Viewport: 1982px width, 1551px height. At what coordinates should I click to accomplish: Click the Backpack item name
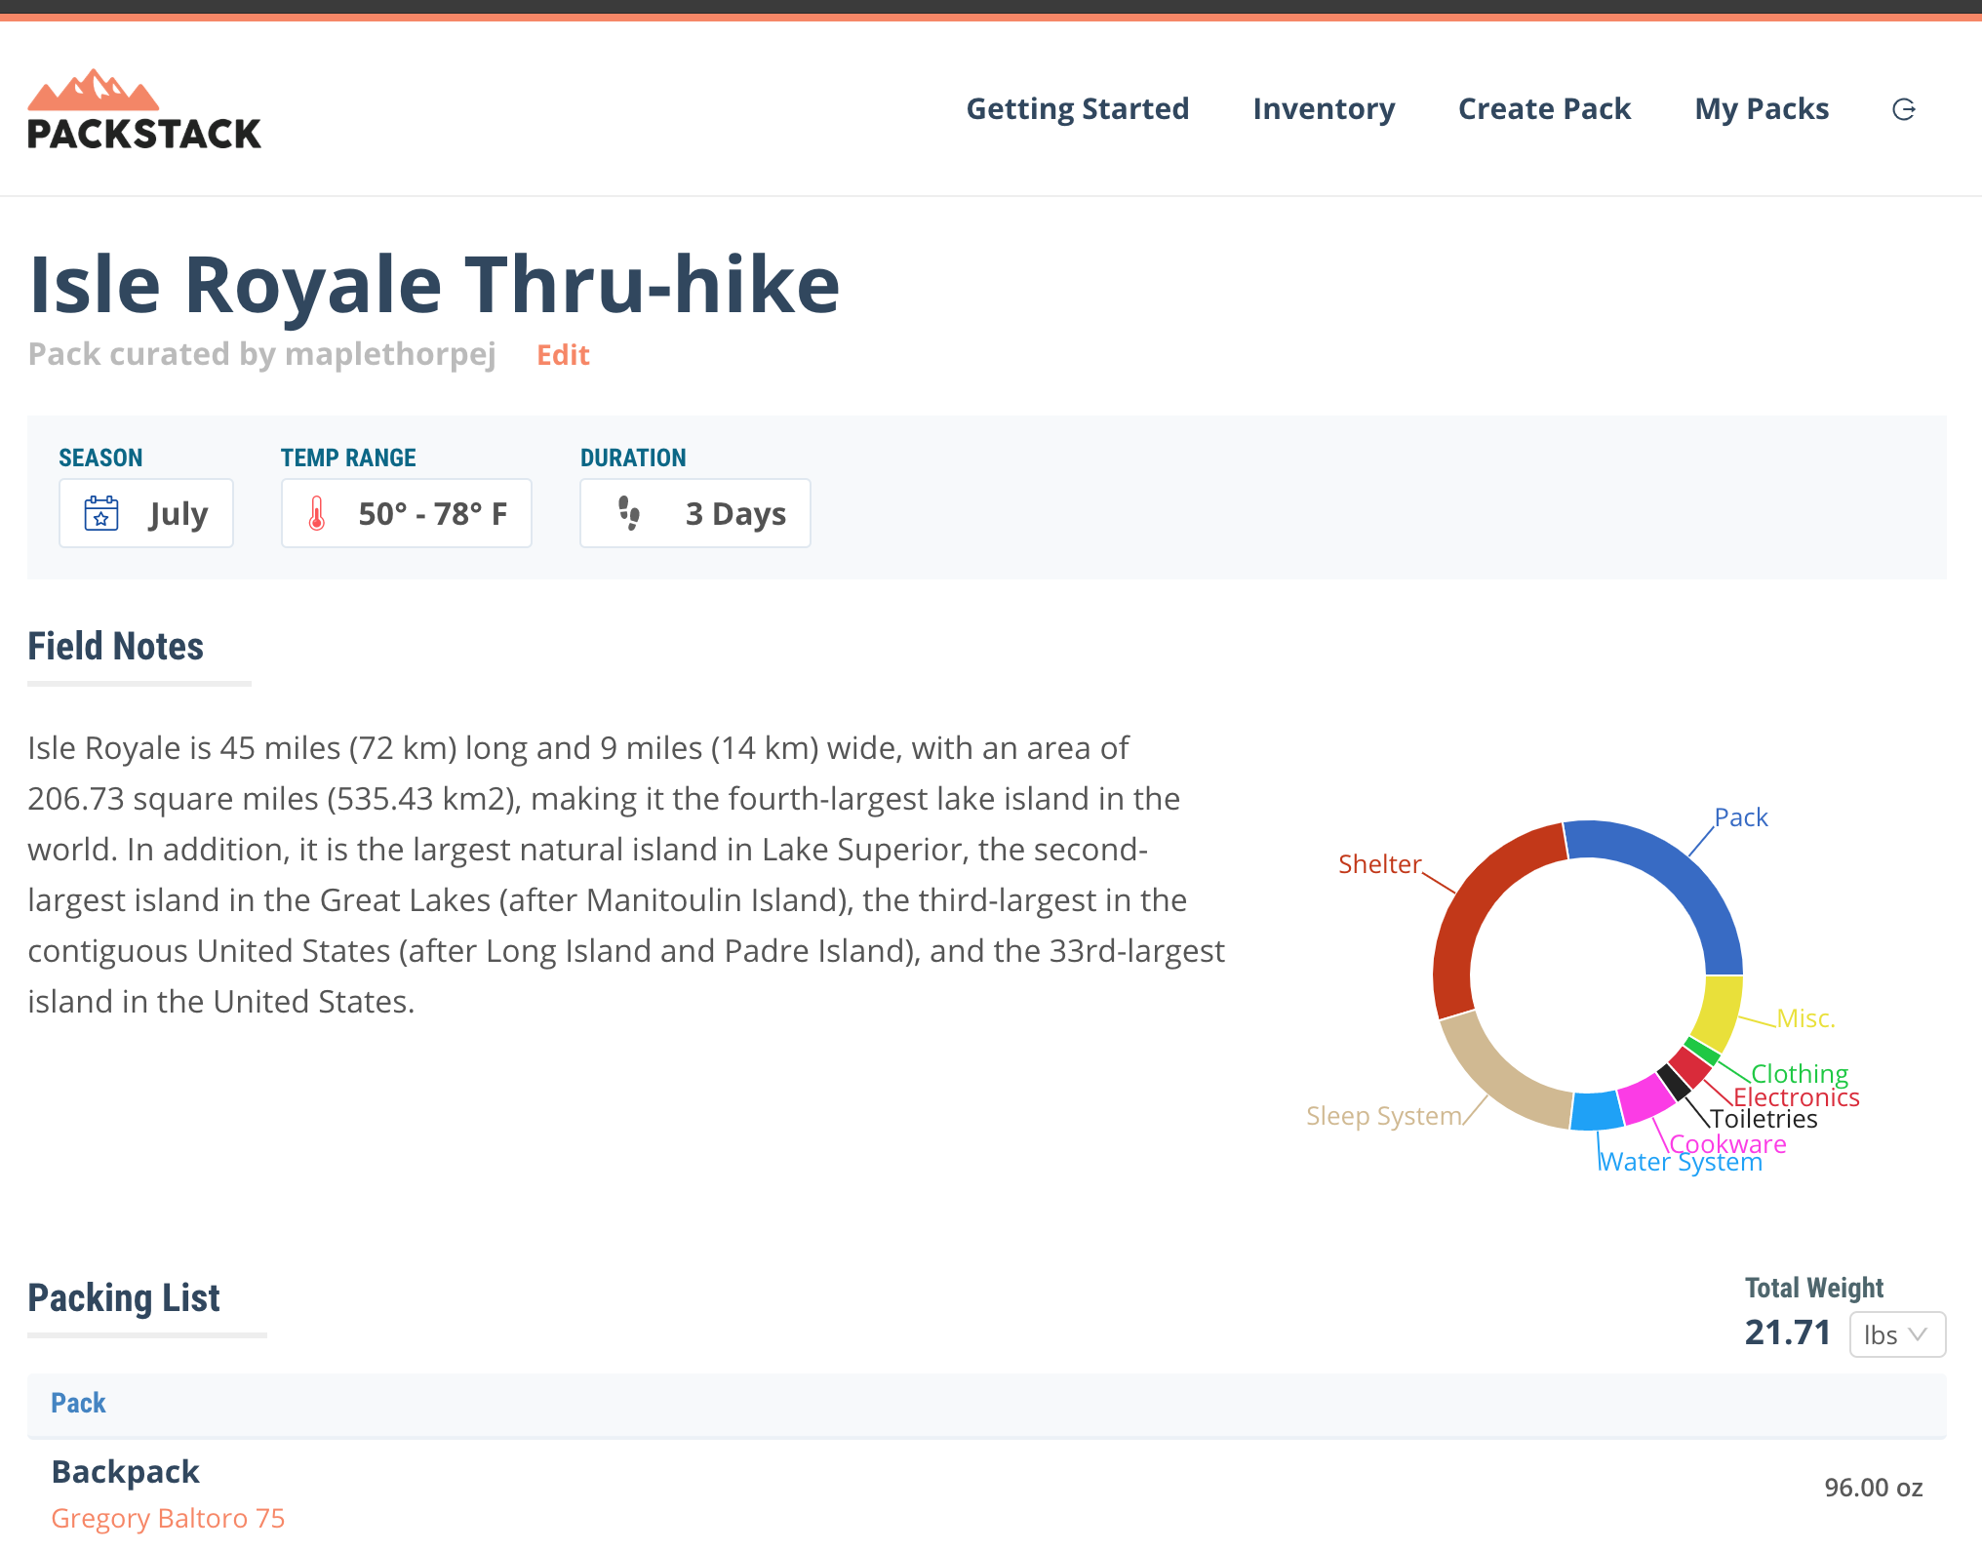point(125,1471)
